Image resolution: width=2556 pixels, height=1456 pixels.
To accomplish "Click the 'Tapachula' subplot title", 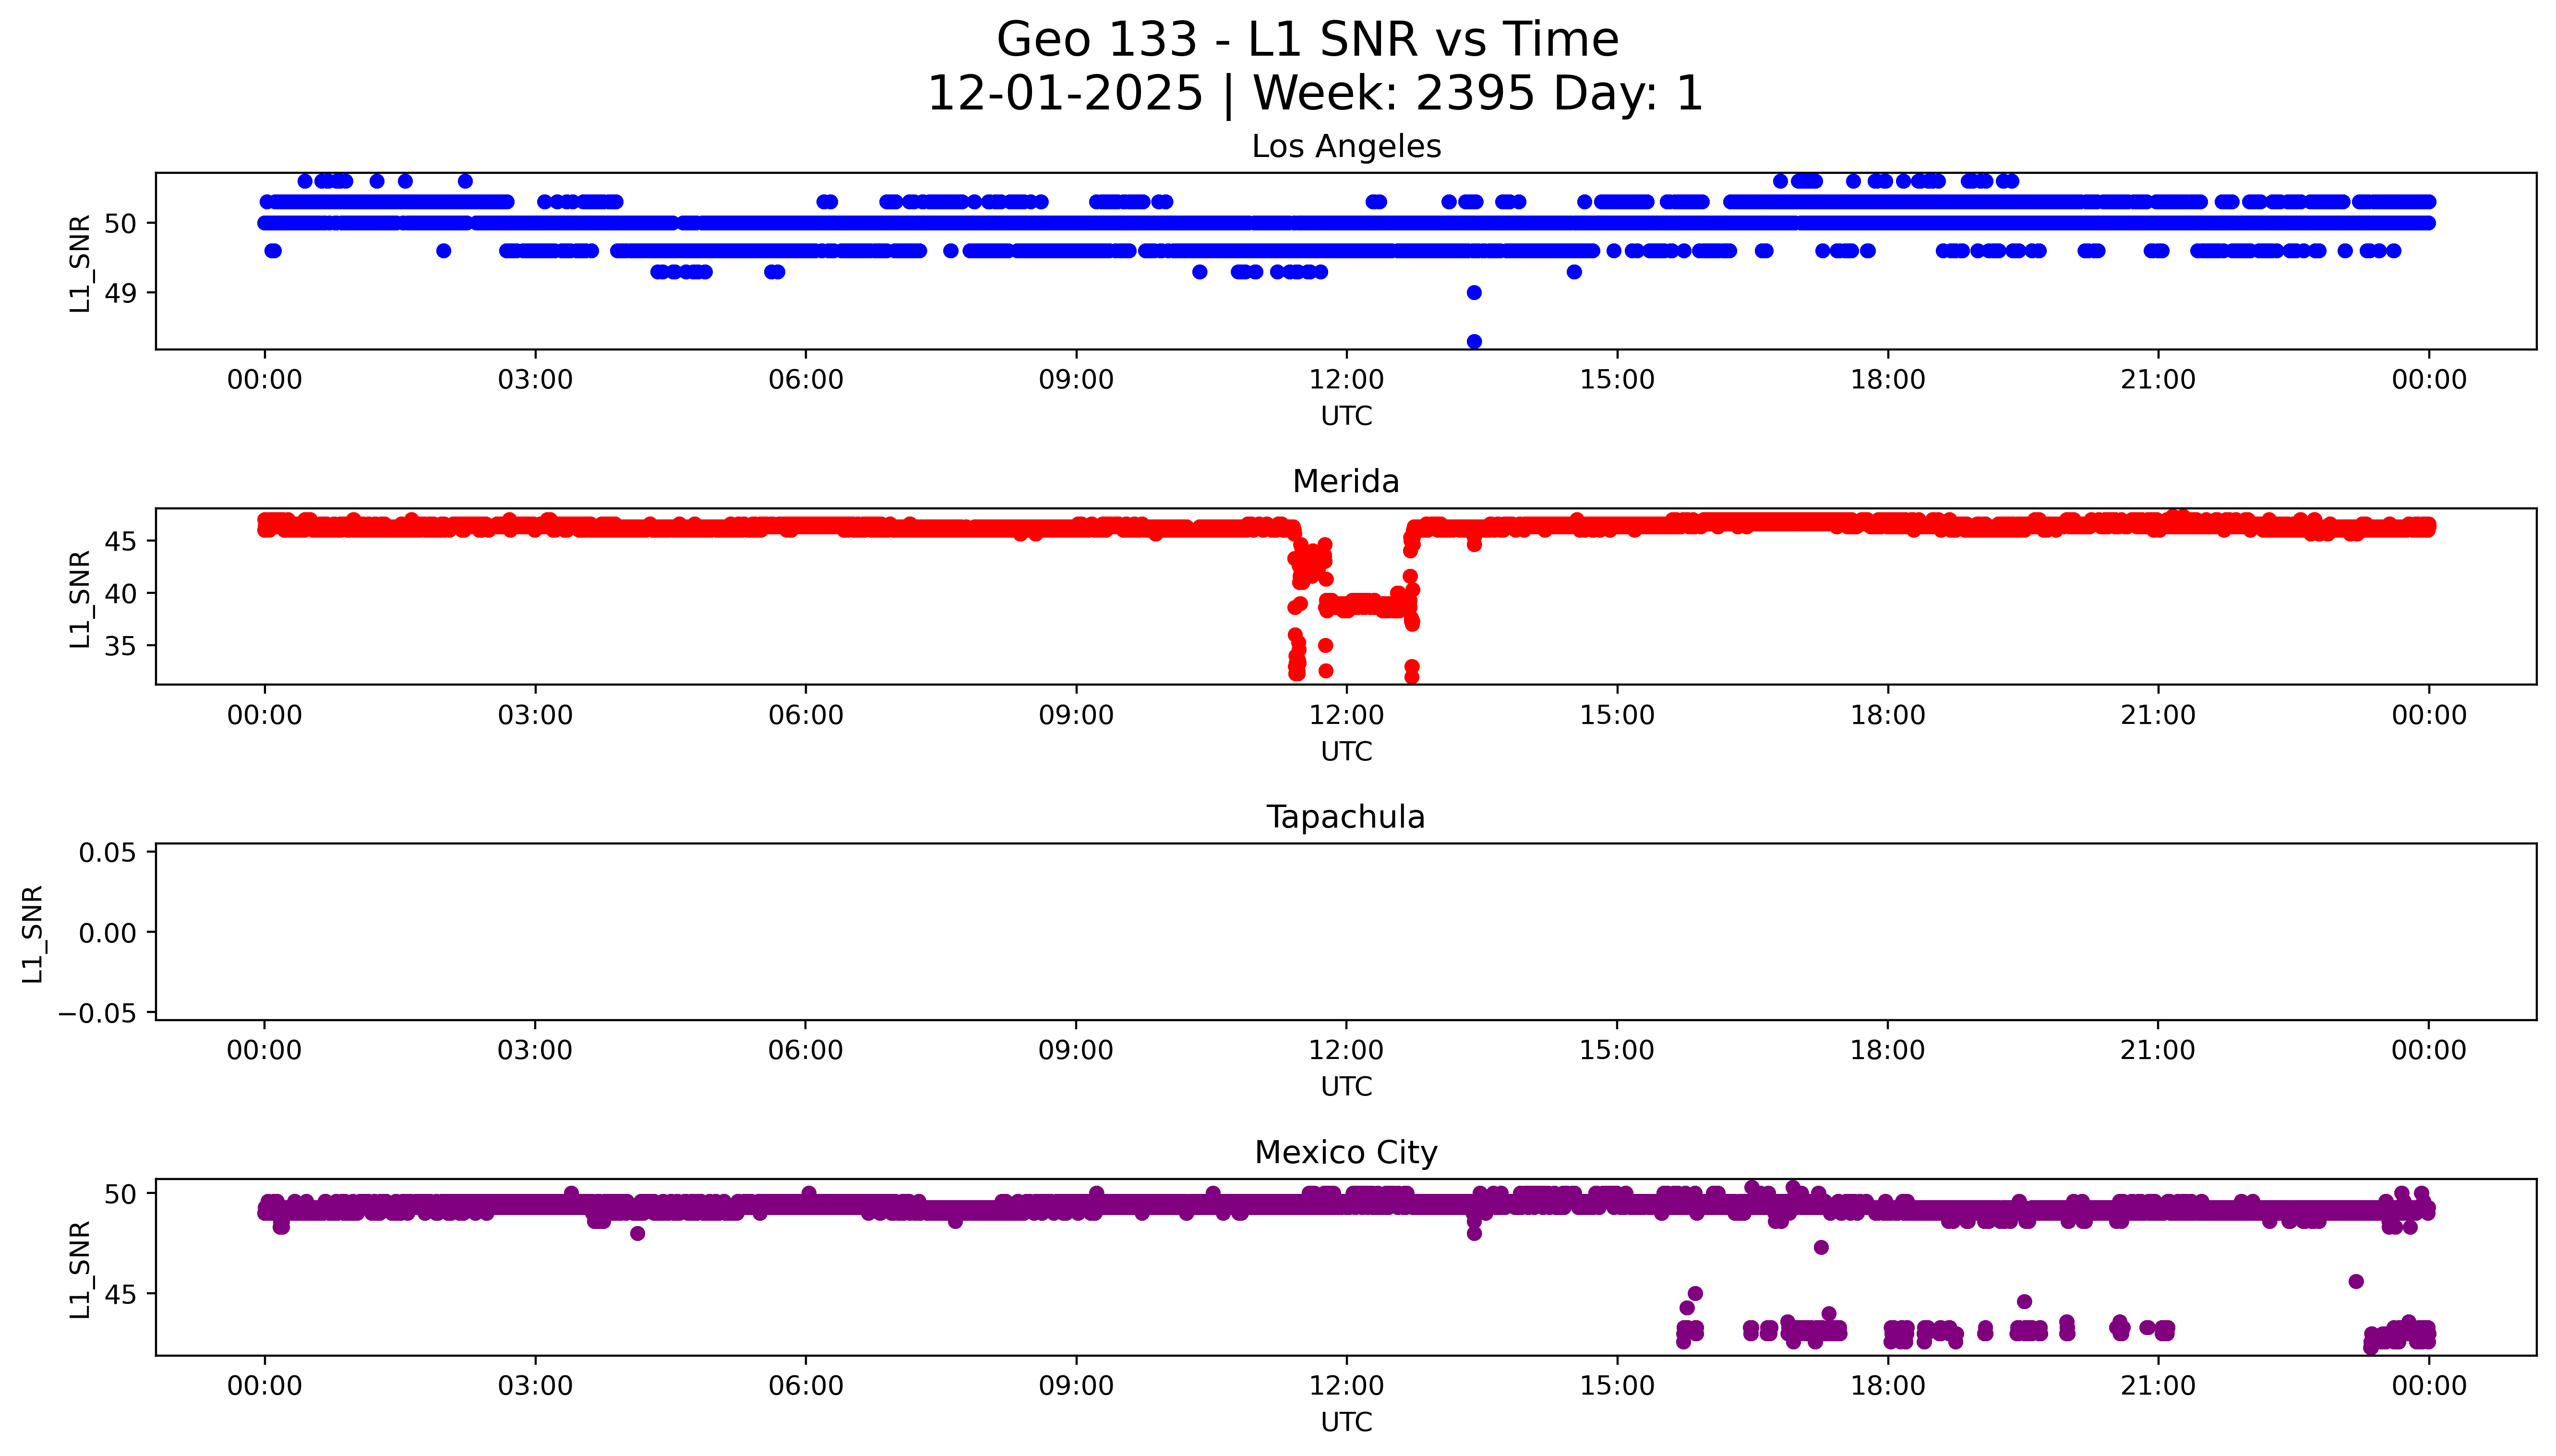I will [x=1345, y=817].
